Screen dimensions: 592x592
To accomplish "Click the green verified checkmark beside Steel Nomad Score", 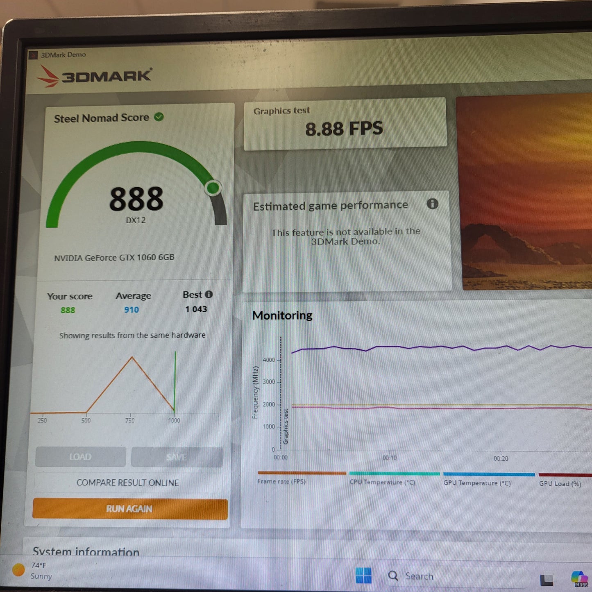I will (x=159, y=117).
